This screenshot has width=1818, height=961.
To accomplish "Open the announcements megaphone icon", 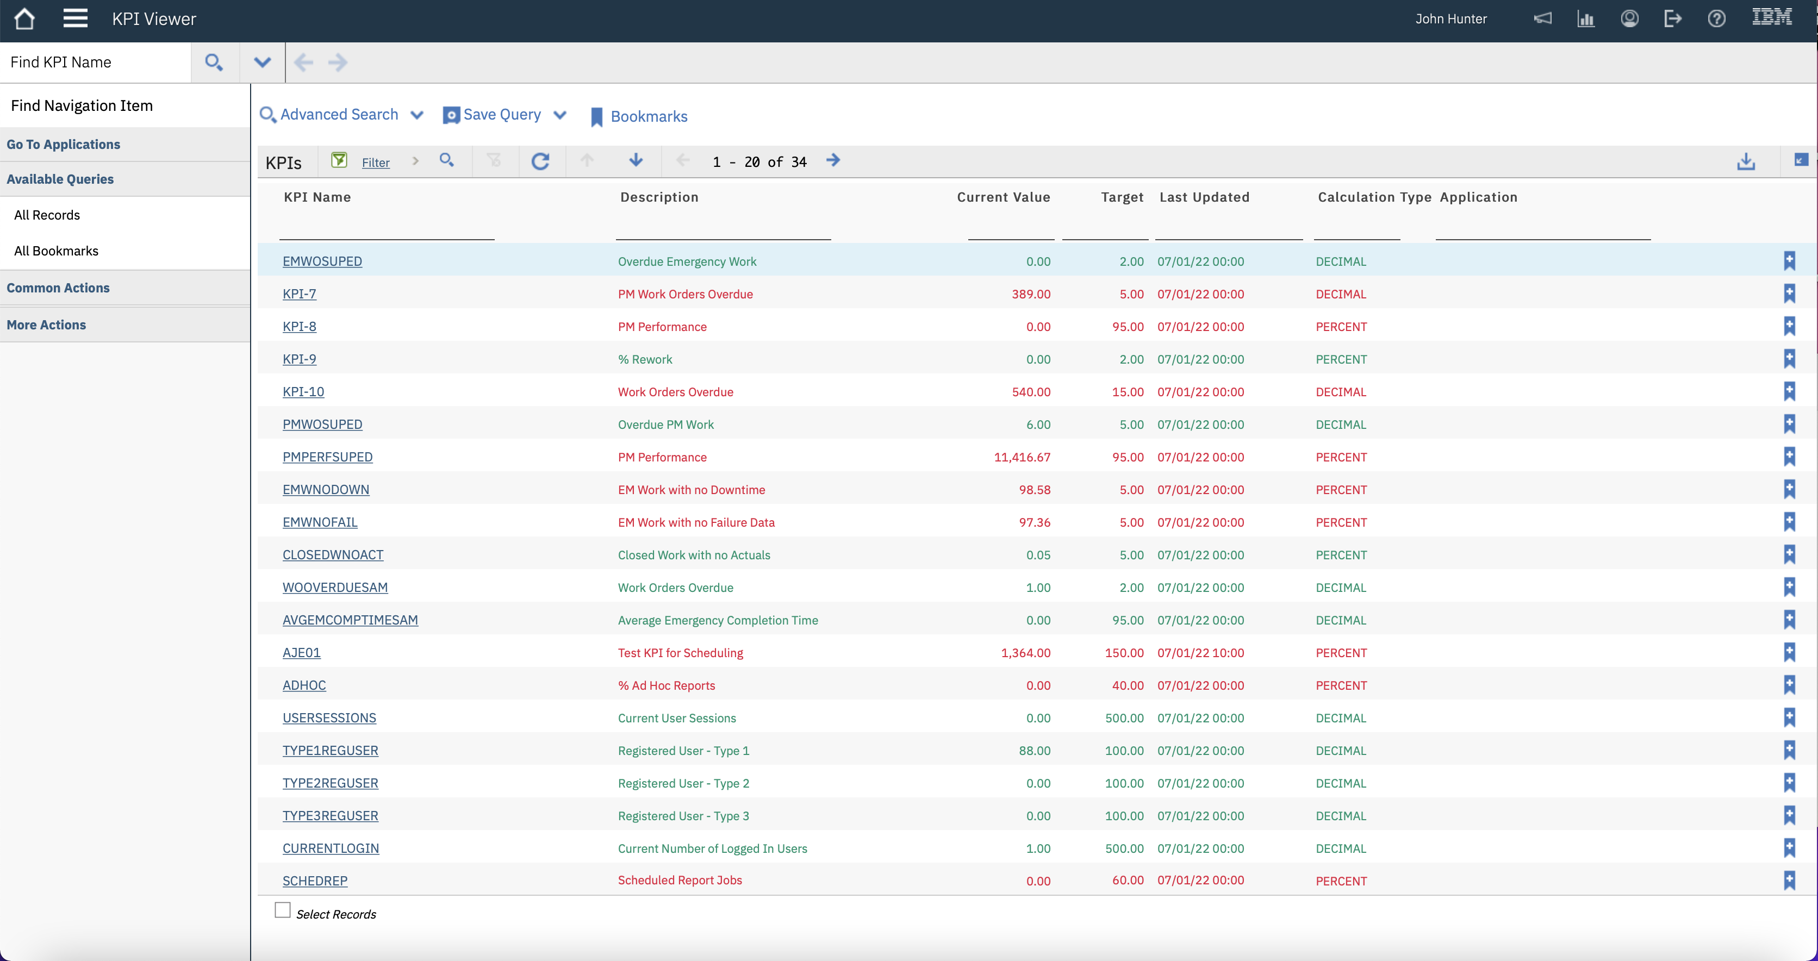I will 1543,18.
